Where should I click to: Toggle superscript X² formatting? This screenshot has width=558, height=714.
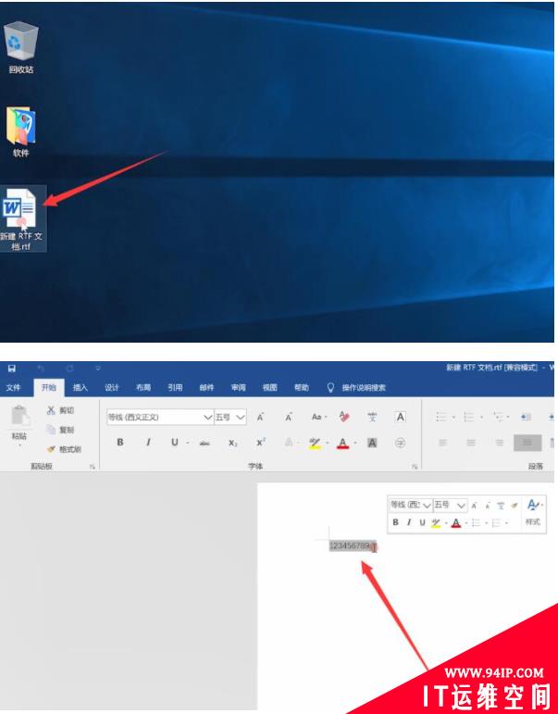click(261, 442)
